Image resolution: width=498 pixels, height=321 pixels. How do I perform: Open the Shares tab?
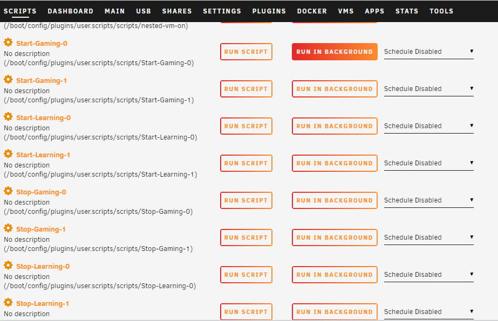177,11
